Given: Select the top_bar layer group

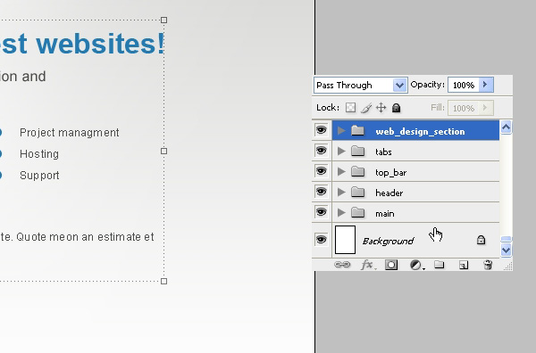Looking at the screenshot, I should [415, 171].
